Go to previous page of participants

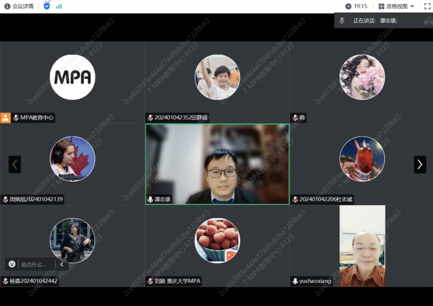point(15,164)
